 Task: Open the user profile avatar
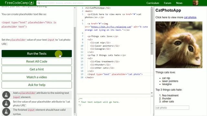coord(195,3)
